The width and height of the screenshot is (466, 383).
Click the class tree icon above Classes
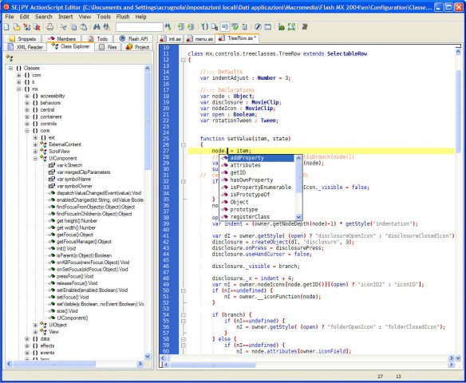point(10,58)
